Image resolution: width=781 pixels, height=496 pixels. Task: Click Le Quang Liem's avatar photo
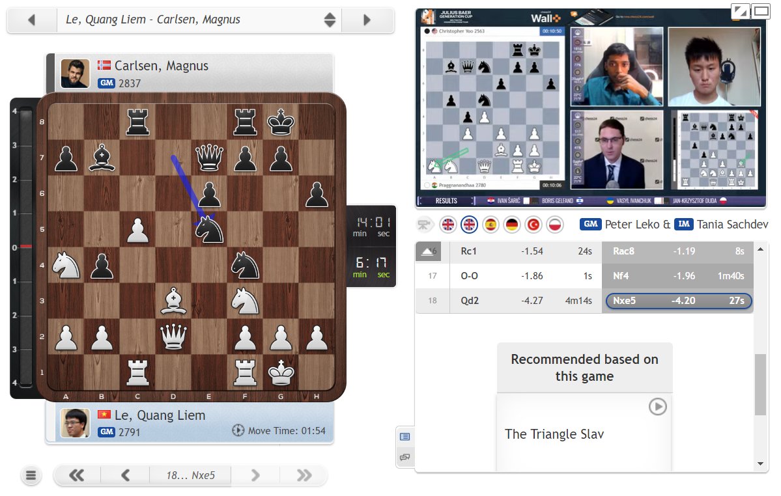(75, 423)
